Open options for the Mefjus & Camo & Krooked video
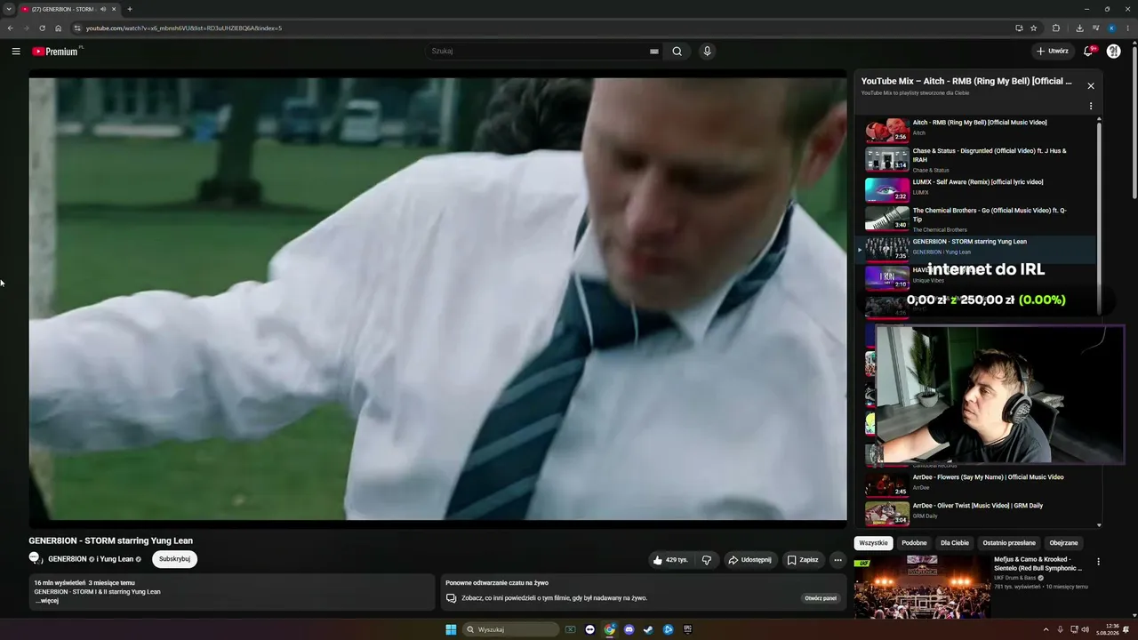 [x=1098, y=562]
